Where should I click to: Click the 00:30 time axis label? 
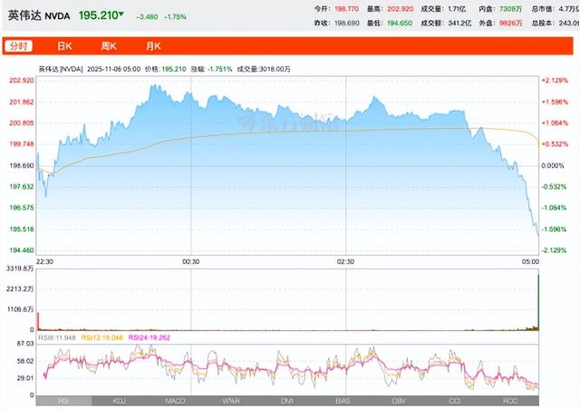[191, 262]
